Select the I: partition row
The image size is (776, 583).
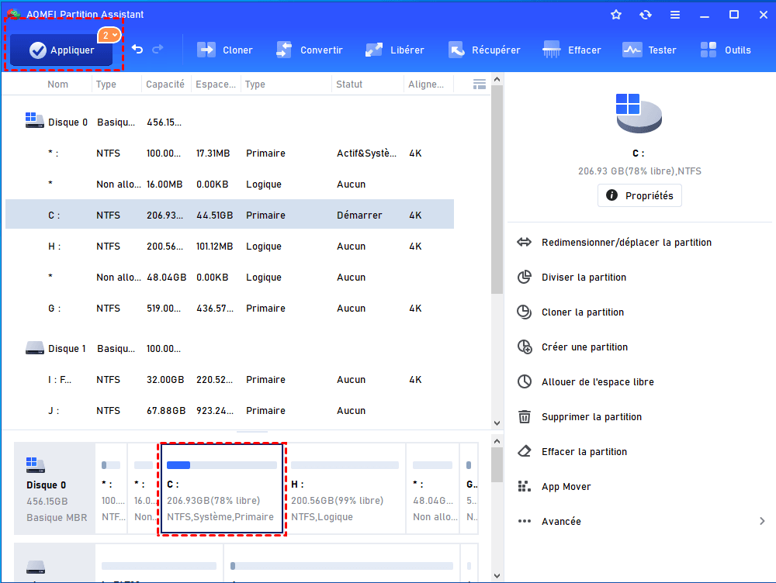pyautogui.click(x=230, y=380)
